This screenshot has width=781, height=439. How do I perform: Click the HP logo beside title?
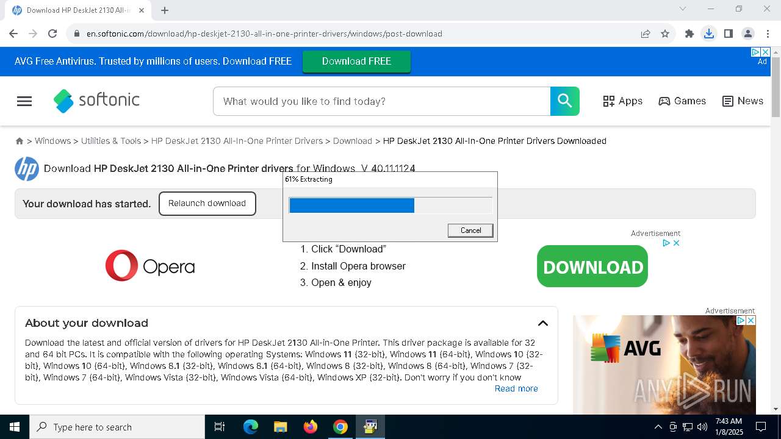[x=27, y=169]
